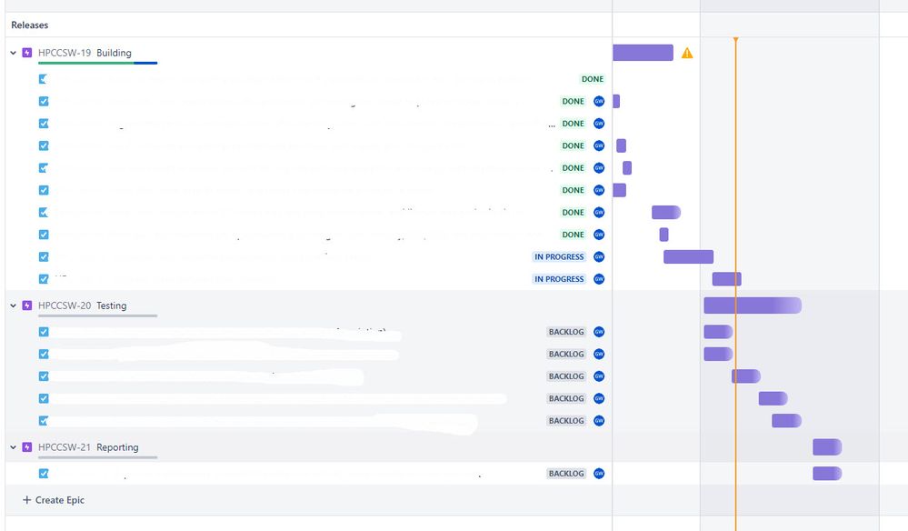Image resolution: width=908 pixels, height=531 pixels.
Task: Click the task icon of the last Testing task
Action: 44,420
